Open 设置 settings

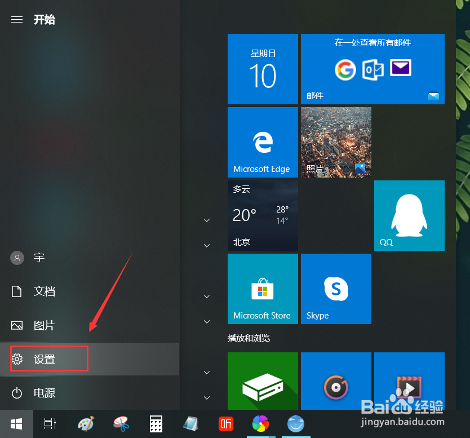pyautogui.click(x=90, y=359)
